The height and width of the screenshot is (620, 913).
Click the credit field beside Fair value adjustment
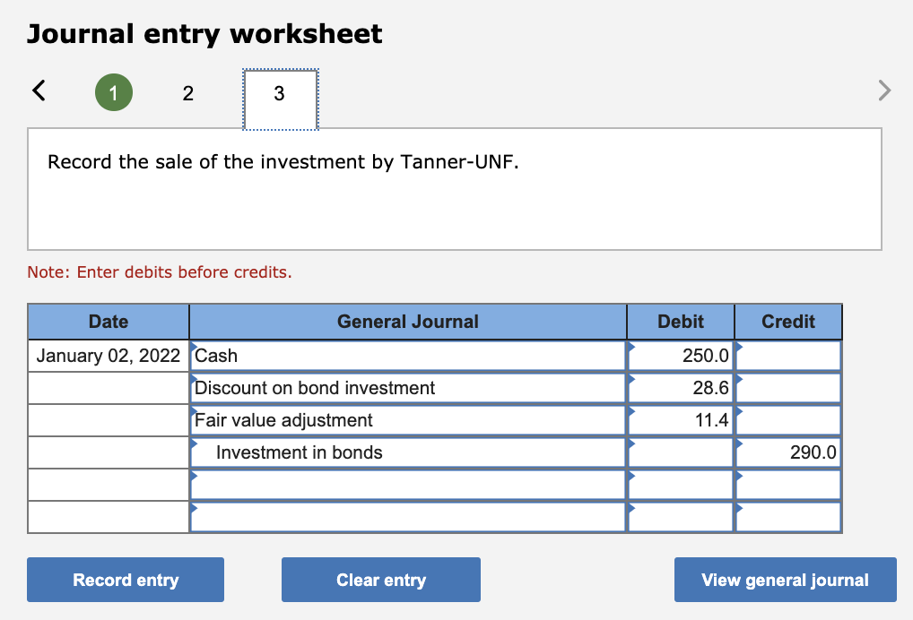(x=789, y=420)
